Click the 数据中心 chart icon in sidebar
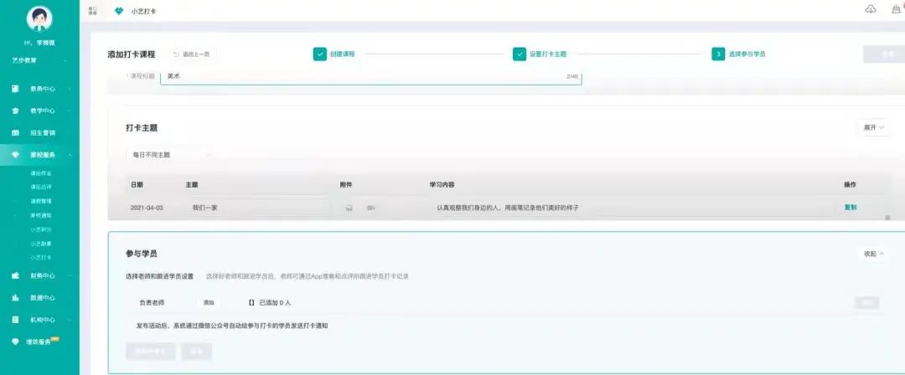 pos(16,297)
